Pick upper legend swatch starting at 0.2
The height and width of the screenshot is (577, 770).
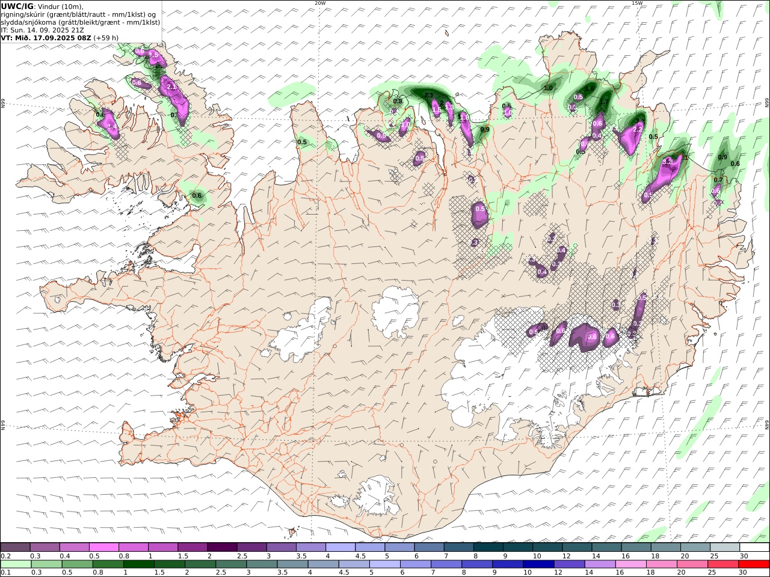15,547
